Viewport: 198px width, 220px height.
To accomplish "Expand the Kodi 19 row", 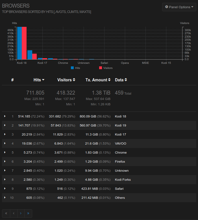I will pyautogui.click(x=5, y=125).
